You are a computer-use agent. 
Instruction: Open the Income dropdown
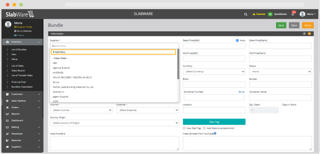[x=81, y=110]
